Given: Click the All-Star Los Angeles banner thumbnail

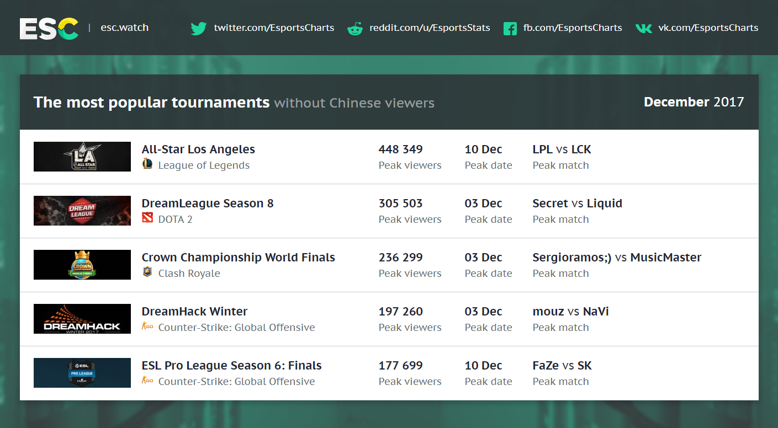Looking at the screenshot, I should point(82,157).
